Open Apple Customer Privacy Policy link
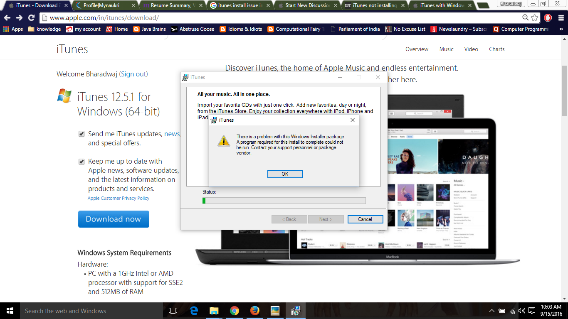Image resolution: width=568 pixels, height=319 pixels. tap(119, 198)
